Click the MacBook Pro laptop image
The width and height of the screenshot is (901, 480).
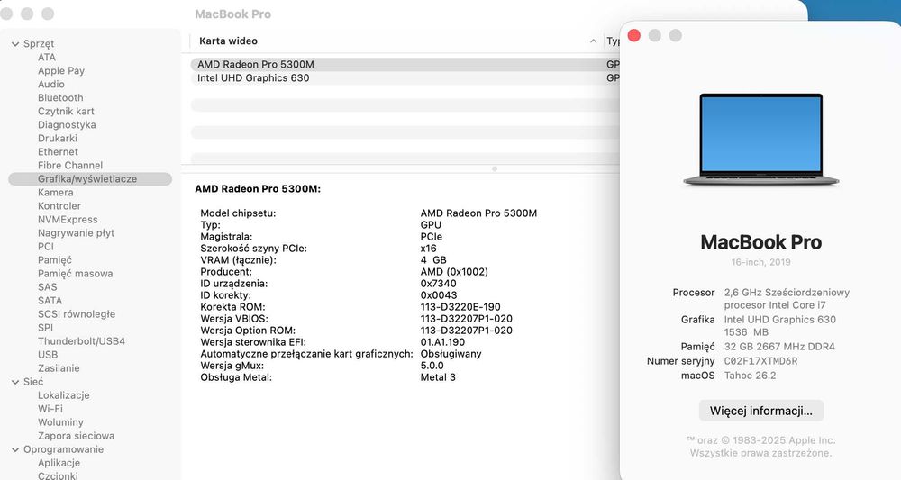pos(760,140)
